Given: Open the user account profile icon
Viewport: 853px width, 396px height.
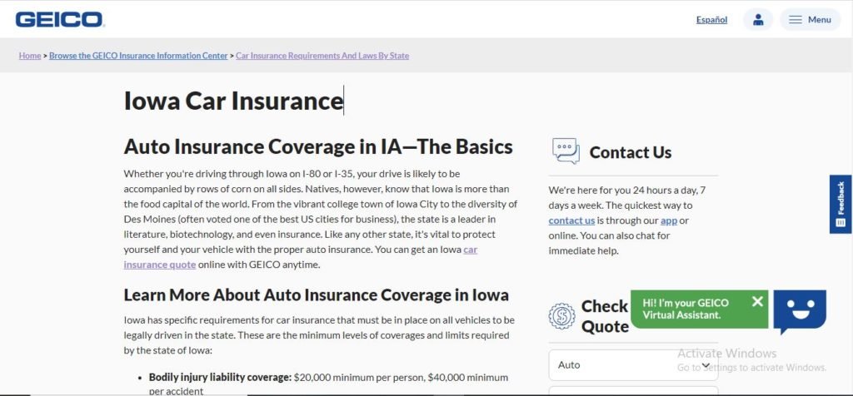Looking at the screenshot, I should (758, 20).
